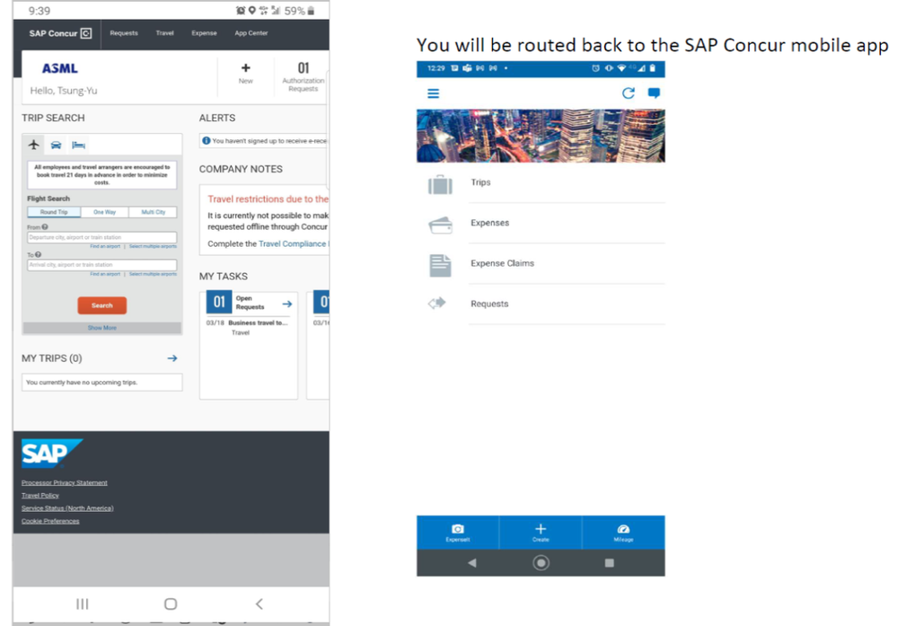Select the Multi City option
Image resolution: width=897 pixels, height=626 pixels.
[x=153, y=213]
